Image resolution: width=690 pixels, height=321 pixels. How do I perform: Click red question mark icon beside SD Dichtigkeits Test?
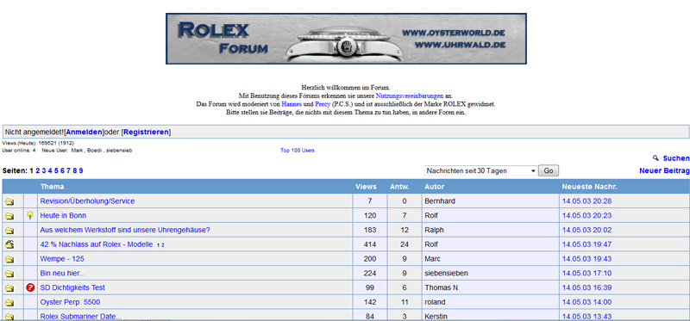pyautogui.click(x=30, y=287)
